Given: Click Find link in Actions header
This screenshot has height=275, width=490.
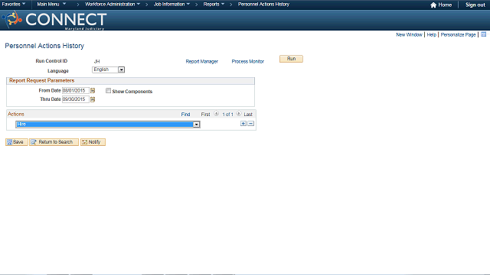Looking at the screenshot, I should [185, 115].
